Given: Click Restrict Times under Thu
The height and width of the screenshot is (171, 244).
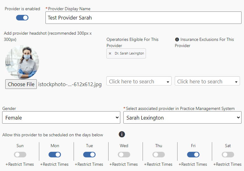Looking at the screenshot, I should tap(158, 164).
